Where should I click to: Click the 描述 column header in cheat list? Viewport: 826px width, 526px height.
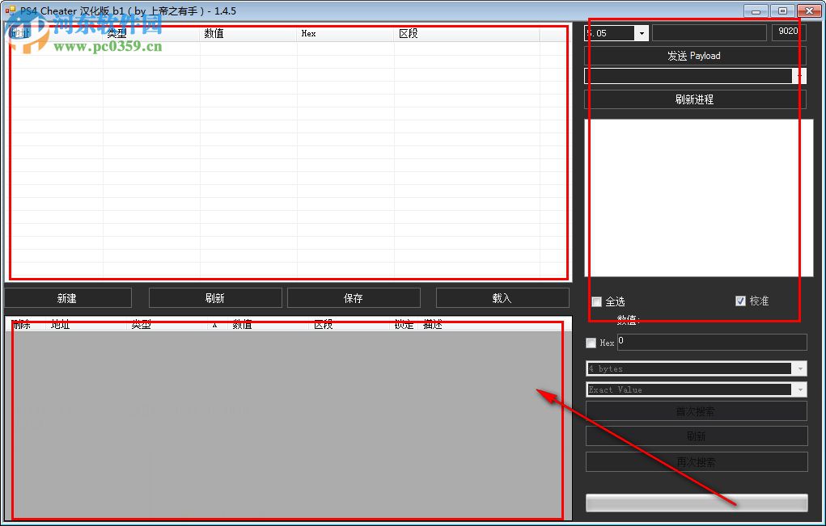pyautogui.click(x=490, y=325)
